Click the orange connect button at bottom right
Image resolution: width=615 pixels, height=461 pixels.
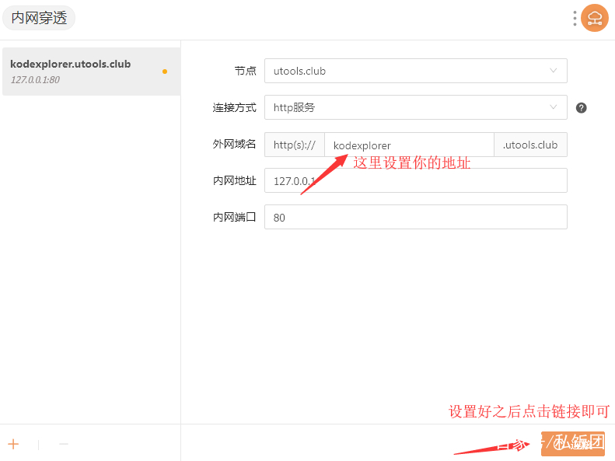coord(573,444)
